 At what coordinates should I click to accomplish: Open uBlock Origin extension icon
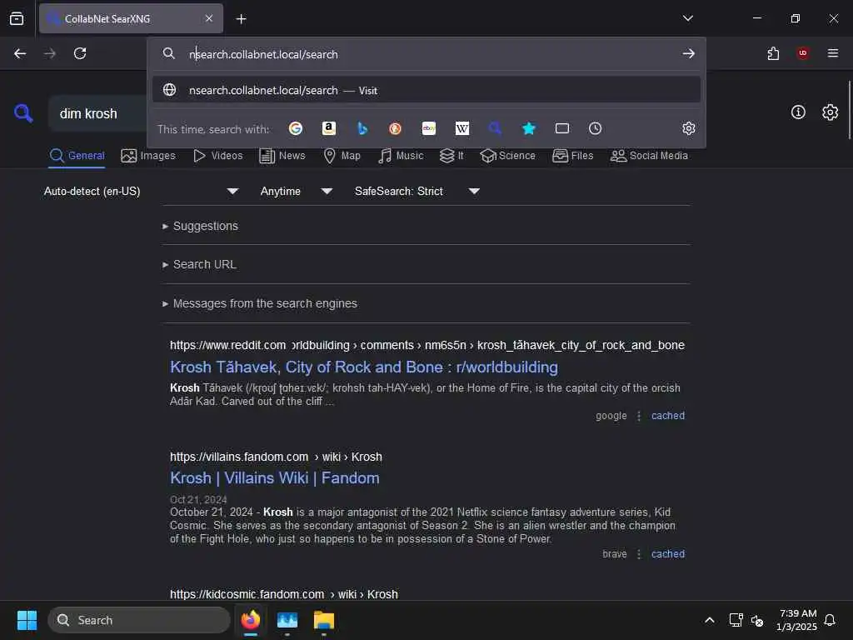coord(803,53)
